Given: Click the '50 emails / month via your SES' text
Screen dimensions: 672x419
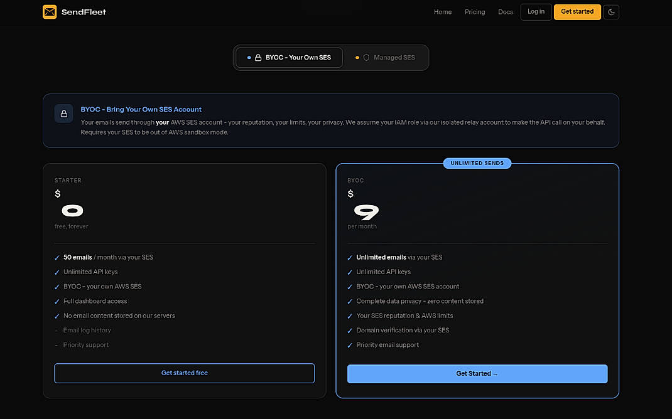Looking at the screenshot, I should pyautogui.click(x=108, y=257).
